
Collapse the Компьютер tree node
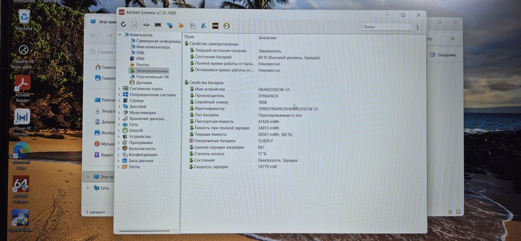coord(120,34)
